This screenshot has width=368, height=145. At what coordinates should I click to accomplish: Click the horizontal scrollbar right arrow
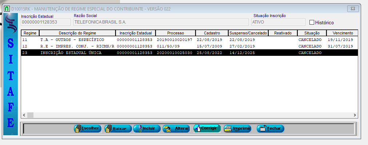355,115
